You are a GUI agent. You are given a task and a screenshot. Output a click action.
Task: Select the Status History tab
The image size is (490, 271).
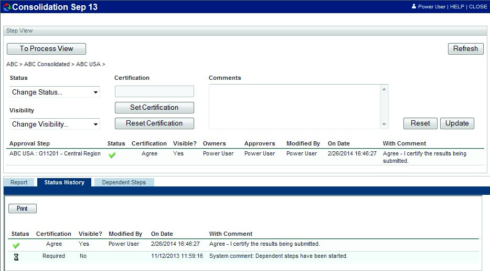(64, 182)
